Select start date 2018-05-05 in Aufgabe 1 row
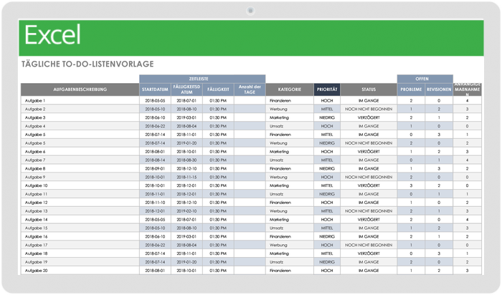Image resolution: width=502 pixels, height=295 pixels. (x=156, y=101)
